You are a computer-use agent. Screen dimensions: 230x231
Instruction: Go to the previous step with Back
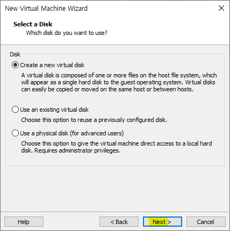click(119, 222)
